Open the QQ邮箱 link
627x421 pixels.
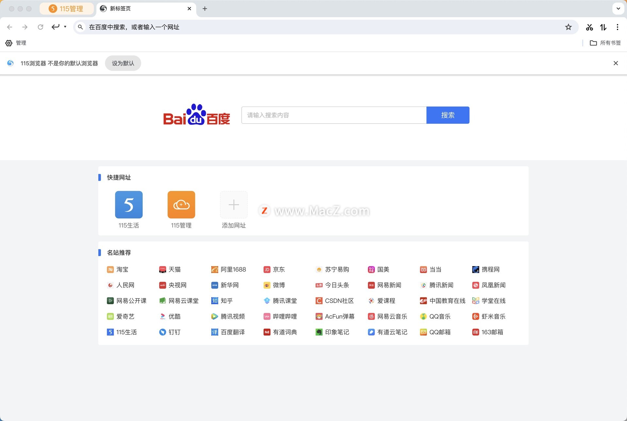pos(435,332)
